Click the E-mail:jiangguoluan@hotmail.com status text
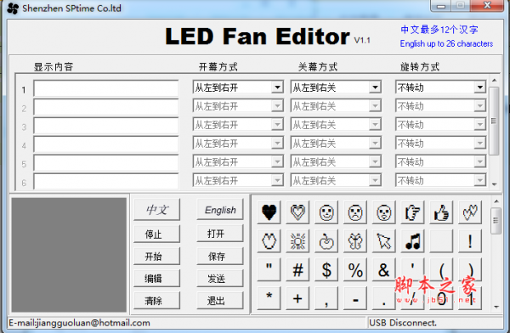The height and width of the screenshot is (333, 510). tap(79, 323)
